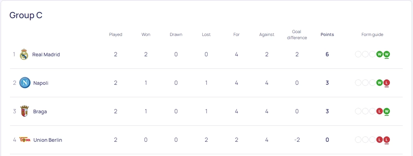Click the Union Berlin club crest
This screenshot has height=156, width=413.
pyautogui.click(x=25, y=140)
